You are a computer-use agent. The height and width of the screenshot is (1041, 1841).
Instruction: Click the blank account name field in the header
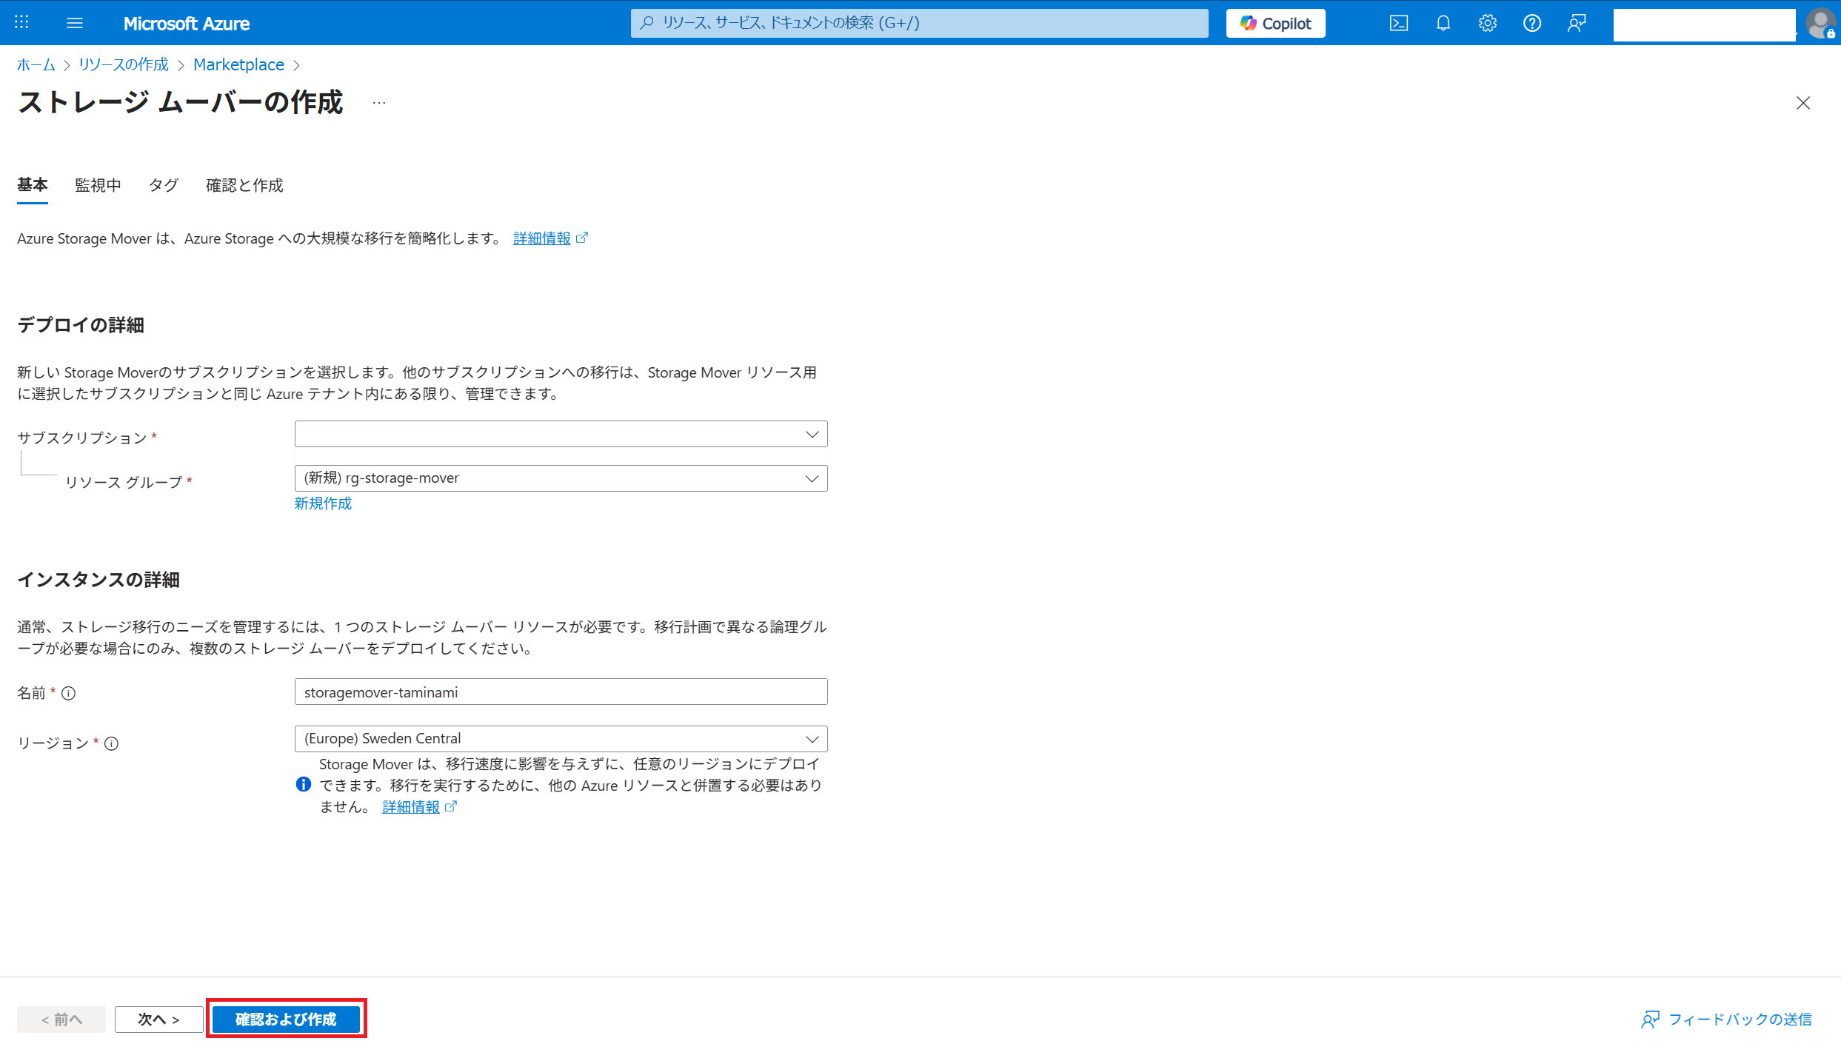[1704, 24]
